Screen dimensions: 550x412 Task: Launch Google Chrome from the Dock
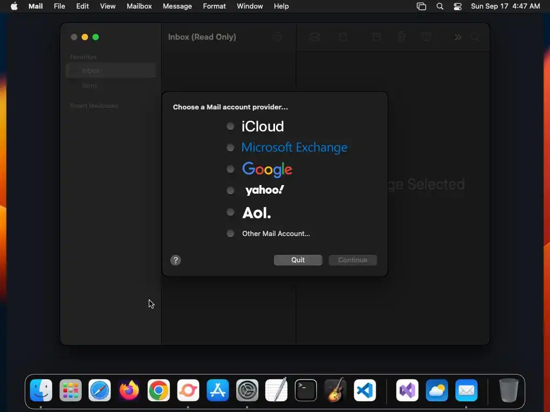tap(158, 391)
